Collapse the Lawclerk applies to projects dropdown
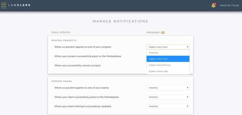The image size is (242, 115). coord(168,47)
